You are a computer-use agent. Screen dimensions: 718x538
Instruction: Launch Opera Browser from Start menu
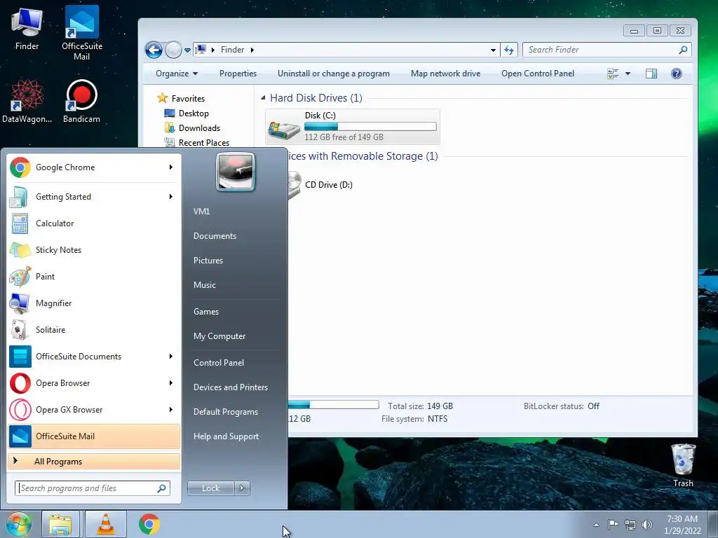[x=94, y=383]
